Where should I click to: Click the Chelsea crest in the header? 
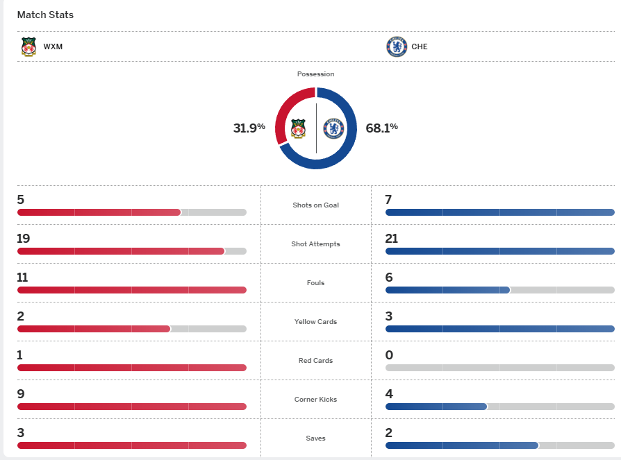(x=396, y=46)
